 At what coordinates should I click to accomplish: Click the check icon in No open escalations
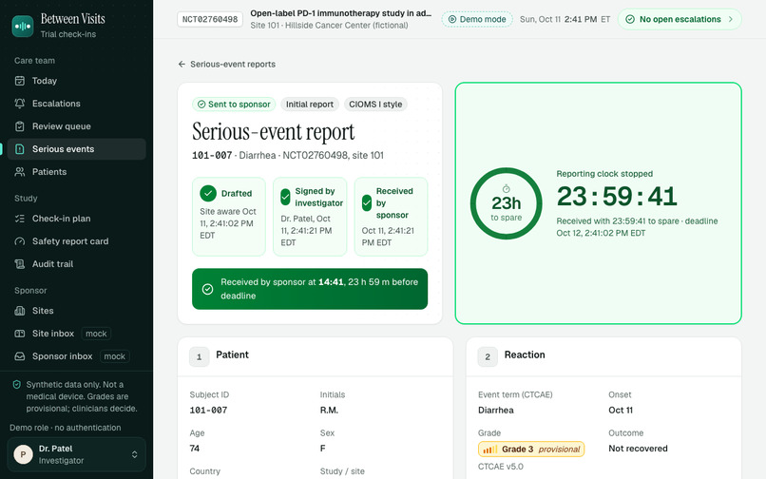pos(630,19)
